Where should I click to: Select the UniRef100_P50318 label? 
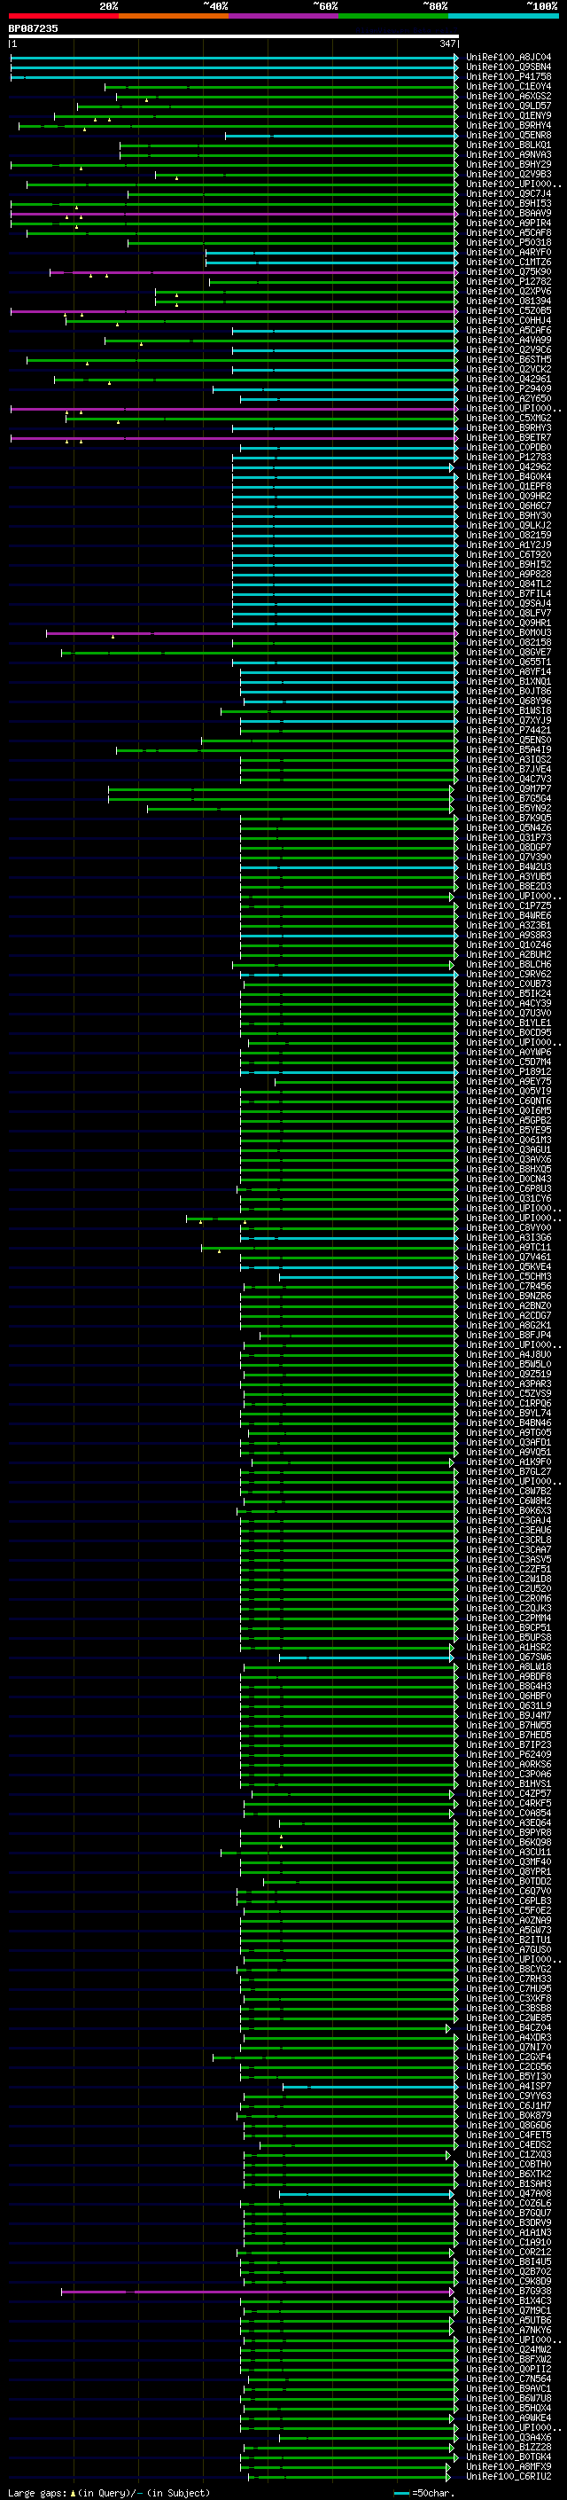(509, 243)
